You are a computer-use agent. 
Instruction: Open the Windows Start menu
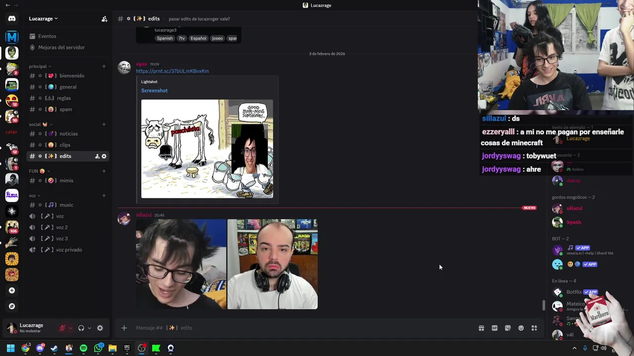coord(10,348)
